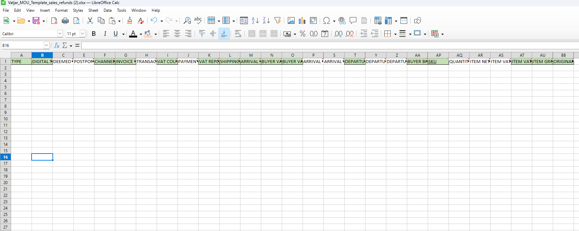Image resolution: width=579 pixels, height=231 pixels.
Task: Click the Save document icon
Action: [x=36, y=21]
